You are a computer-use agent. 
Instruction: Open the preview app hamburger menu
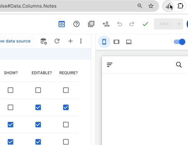click(x=110, y=65)
